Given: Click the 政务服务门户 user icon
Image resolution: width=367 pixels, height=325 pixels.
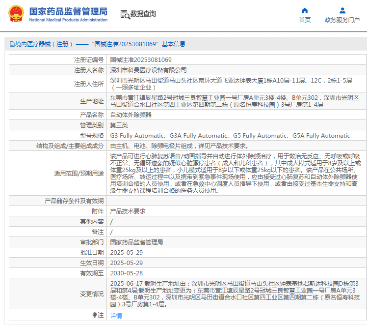Looking at the screenshot, I should [342, 10].
